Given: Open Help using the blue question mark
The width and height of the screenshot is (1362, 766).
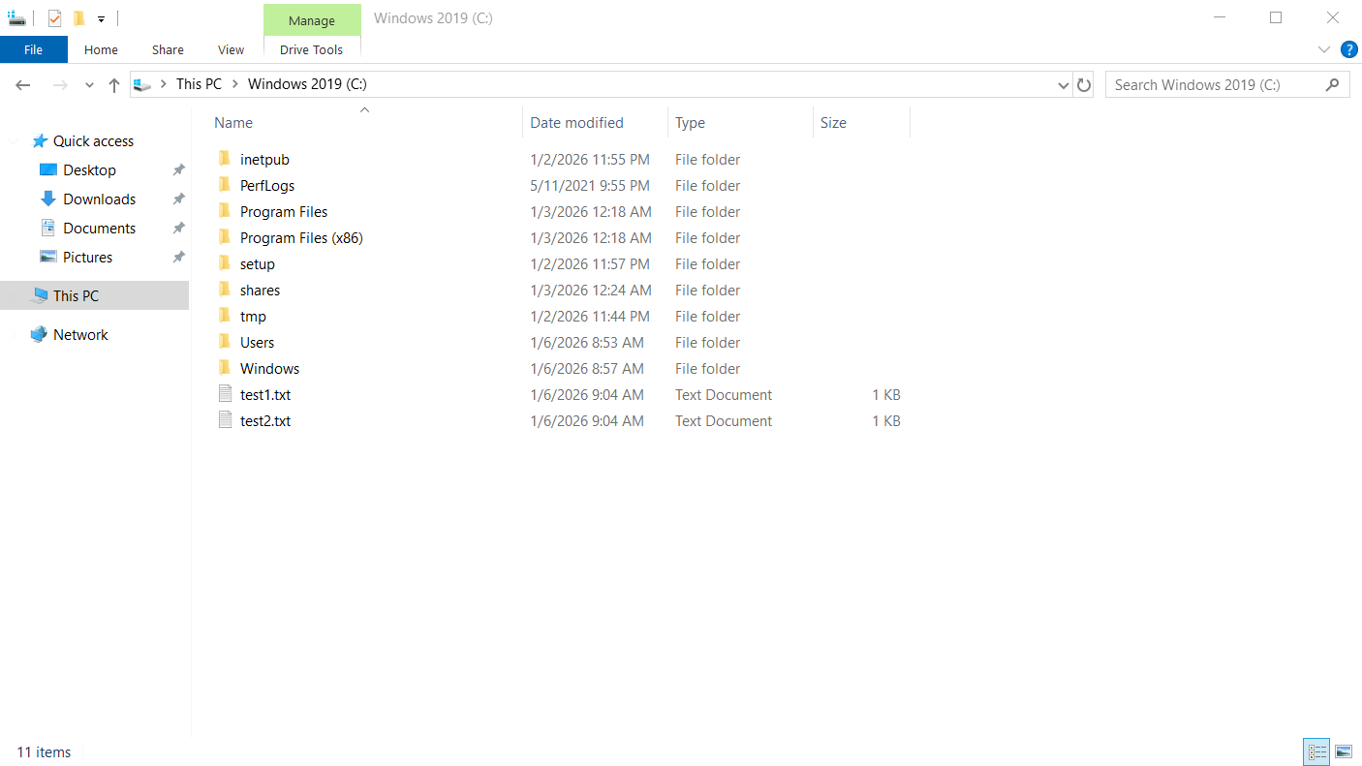Looking at the screenshot, I should click(1348, 49).
